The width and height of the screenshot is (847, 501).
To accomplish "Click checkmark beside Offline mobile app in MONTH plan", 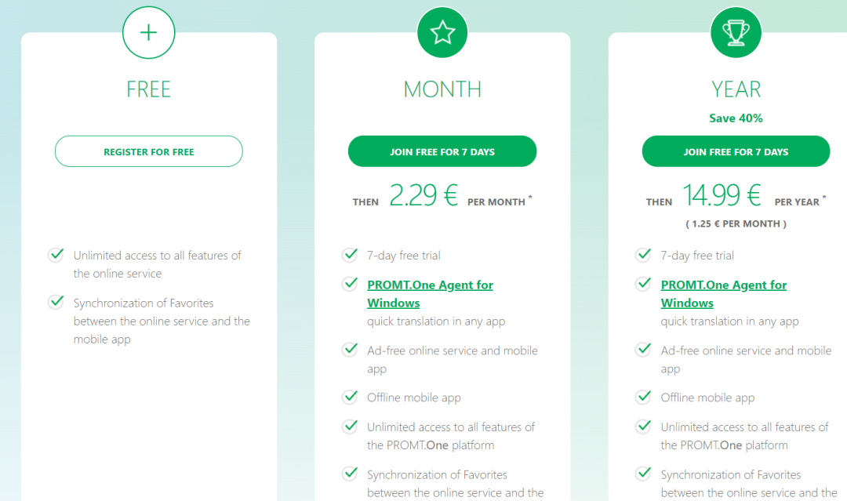I will pyautogui.click(x=350, y=397).
